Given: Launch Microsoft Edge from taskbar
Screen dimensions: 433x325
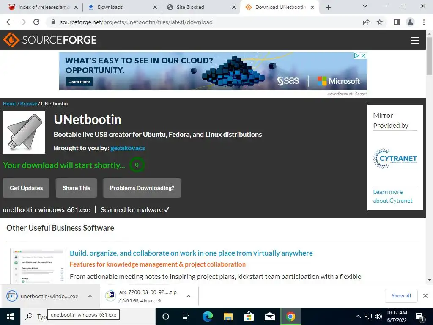Looking at the screenshot, I should [x=207, y=317].
